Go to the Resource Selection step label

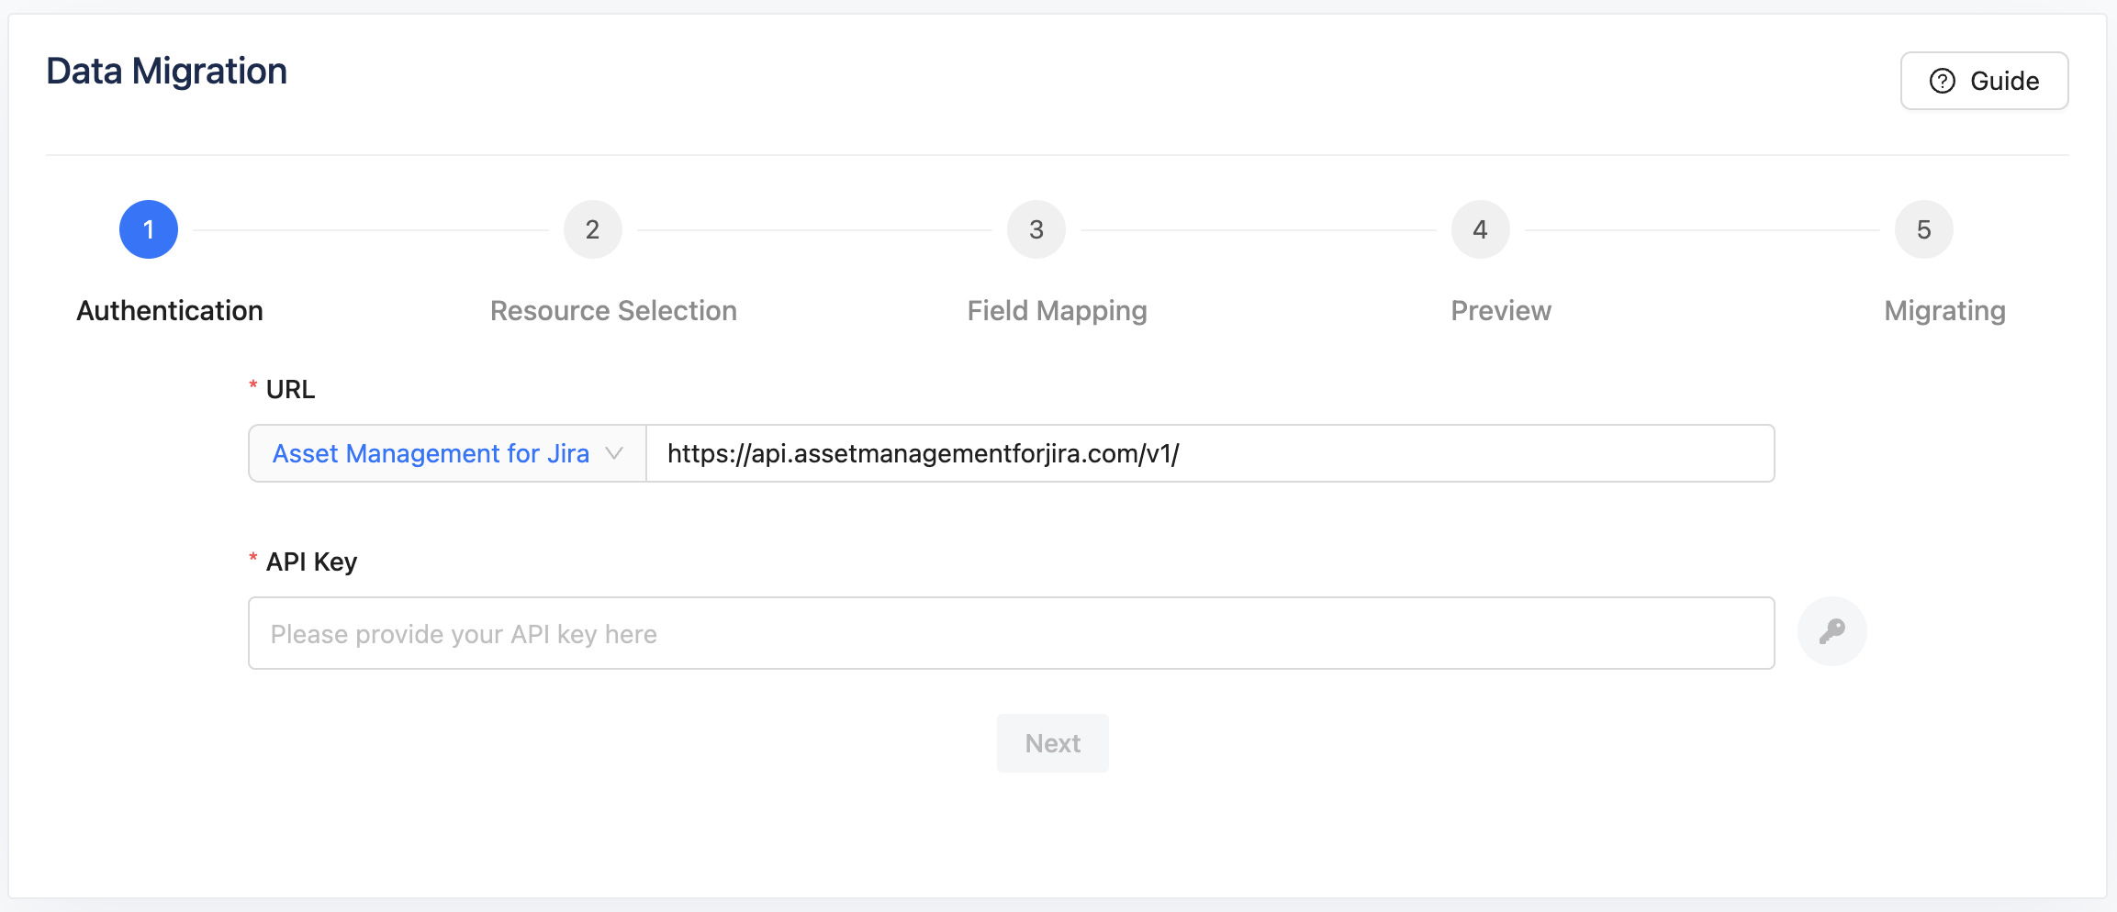click(613, 311)
